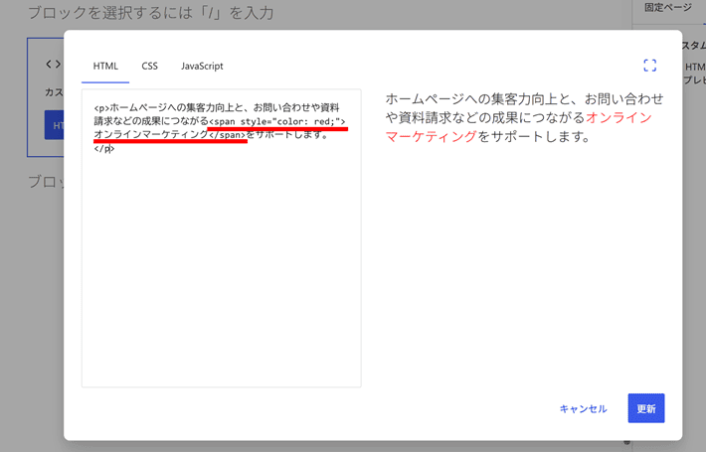
Task: Open the JavaScript tab
Action: click(202, 67)
